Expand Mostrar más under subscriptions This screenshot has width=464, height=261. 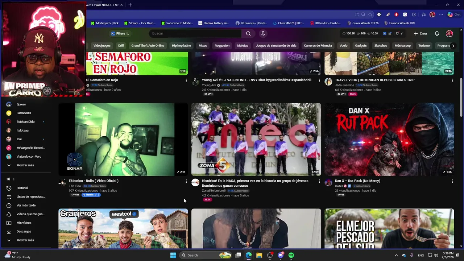pos(26,165)
